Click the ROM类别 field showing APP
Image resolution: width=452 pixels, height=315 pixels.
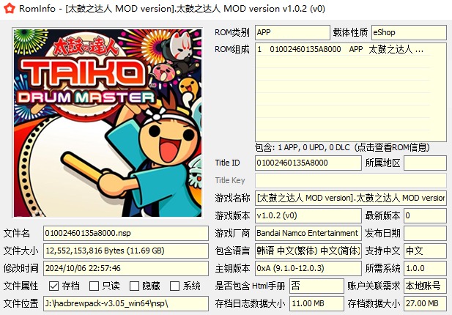[x=292, y=32]
